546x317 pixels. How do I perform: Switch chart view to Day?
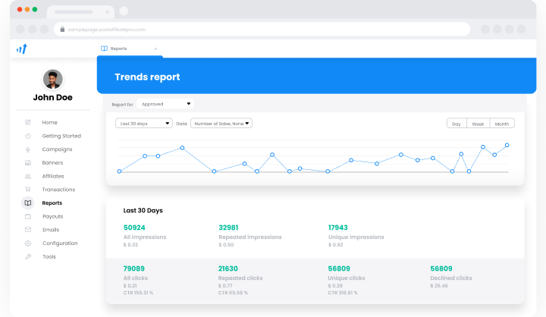pos(457,124)
